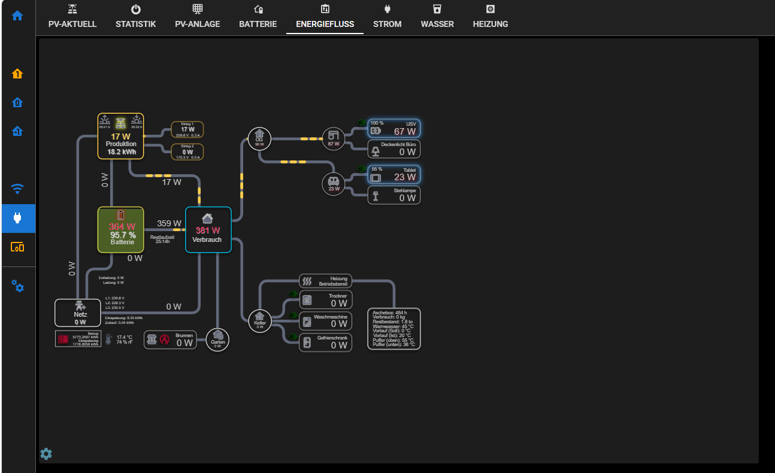Click the Netz 0 W label

tap(80, 322)
